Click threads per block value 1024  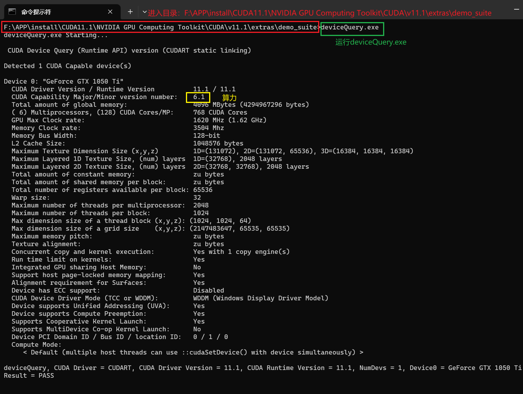(x=201, y=213)
